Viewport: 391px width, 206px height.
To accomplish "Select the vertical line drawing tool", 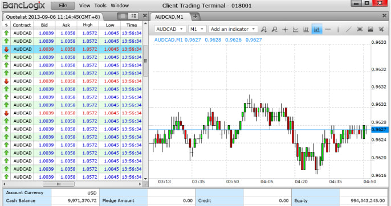I will click(338, 30).
